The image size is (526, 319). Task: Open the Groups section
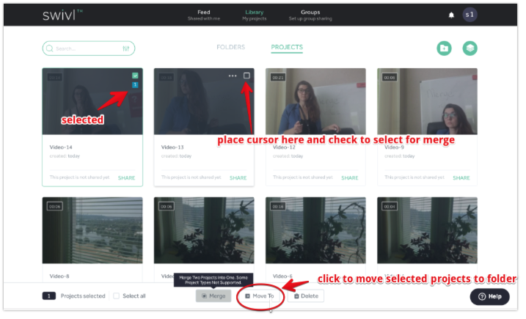(310, 15)
